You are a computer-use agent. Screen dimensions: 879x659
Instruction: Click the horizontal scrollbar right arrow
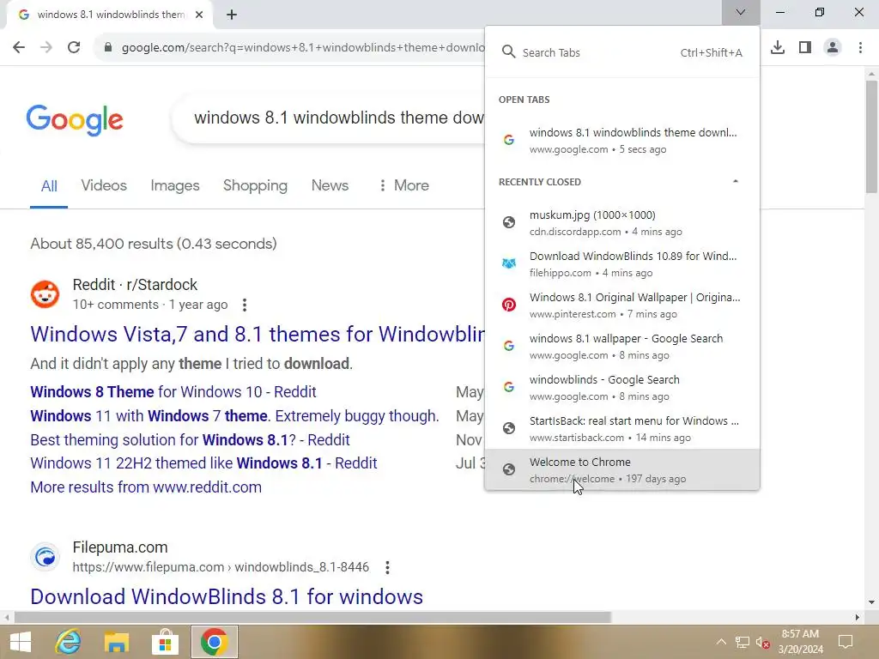(x=858, y=617)
